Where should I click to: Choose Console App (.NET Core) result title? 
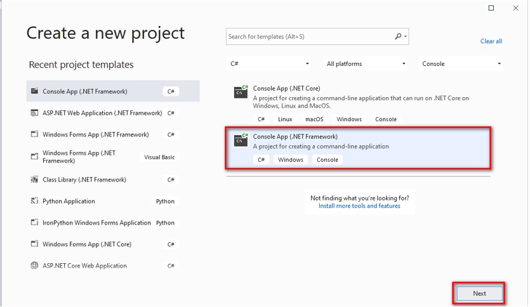287,88
